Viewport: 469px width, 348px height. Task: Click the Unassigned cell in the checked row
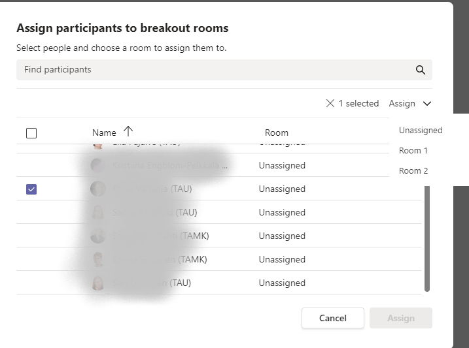[x=282, y=189]
